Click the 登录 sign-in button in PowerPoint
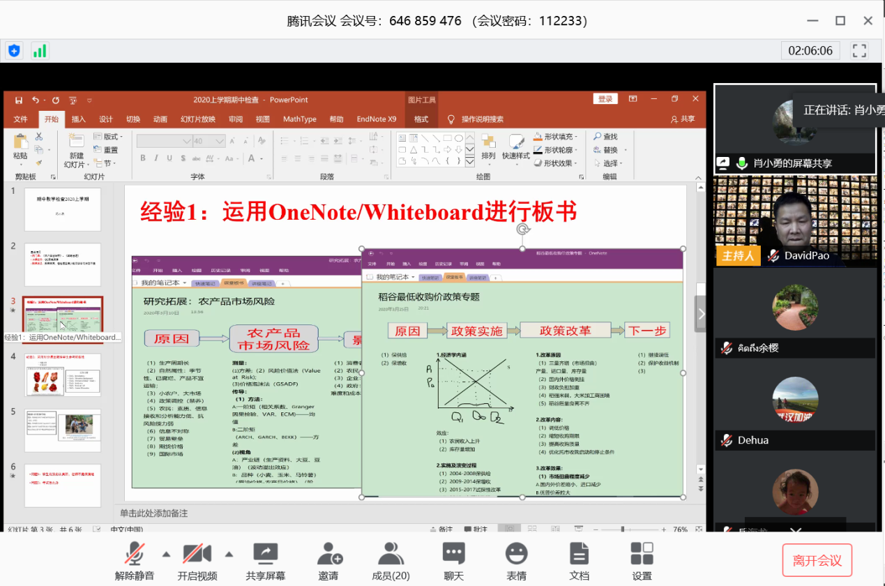The height and width of the screenshot is (586, 885). click(x=605, y=99)
